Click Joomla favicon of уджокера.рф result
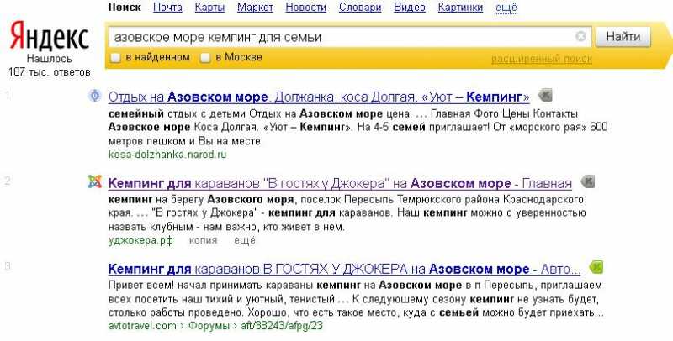The image size is (673, 341). tap(94, 181)
